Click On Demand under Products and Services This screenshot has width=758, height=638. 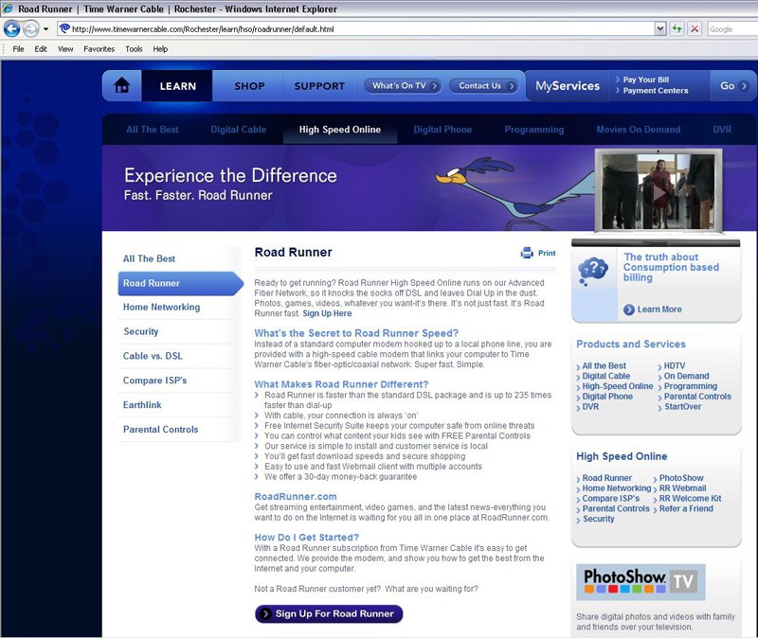click(686, 376)
